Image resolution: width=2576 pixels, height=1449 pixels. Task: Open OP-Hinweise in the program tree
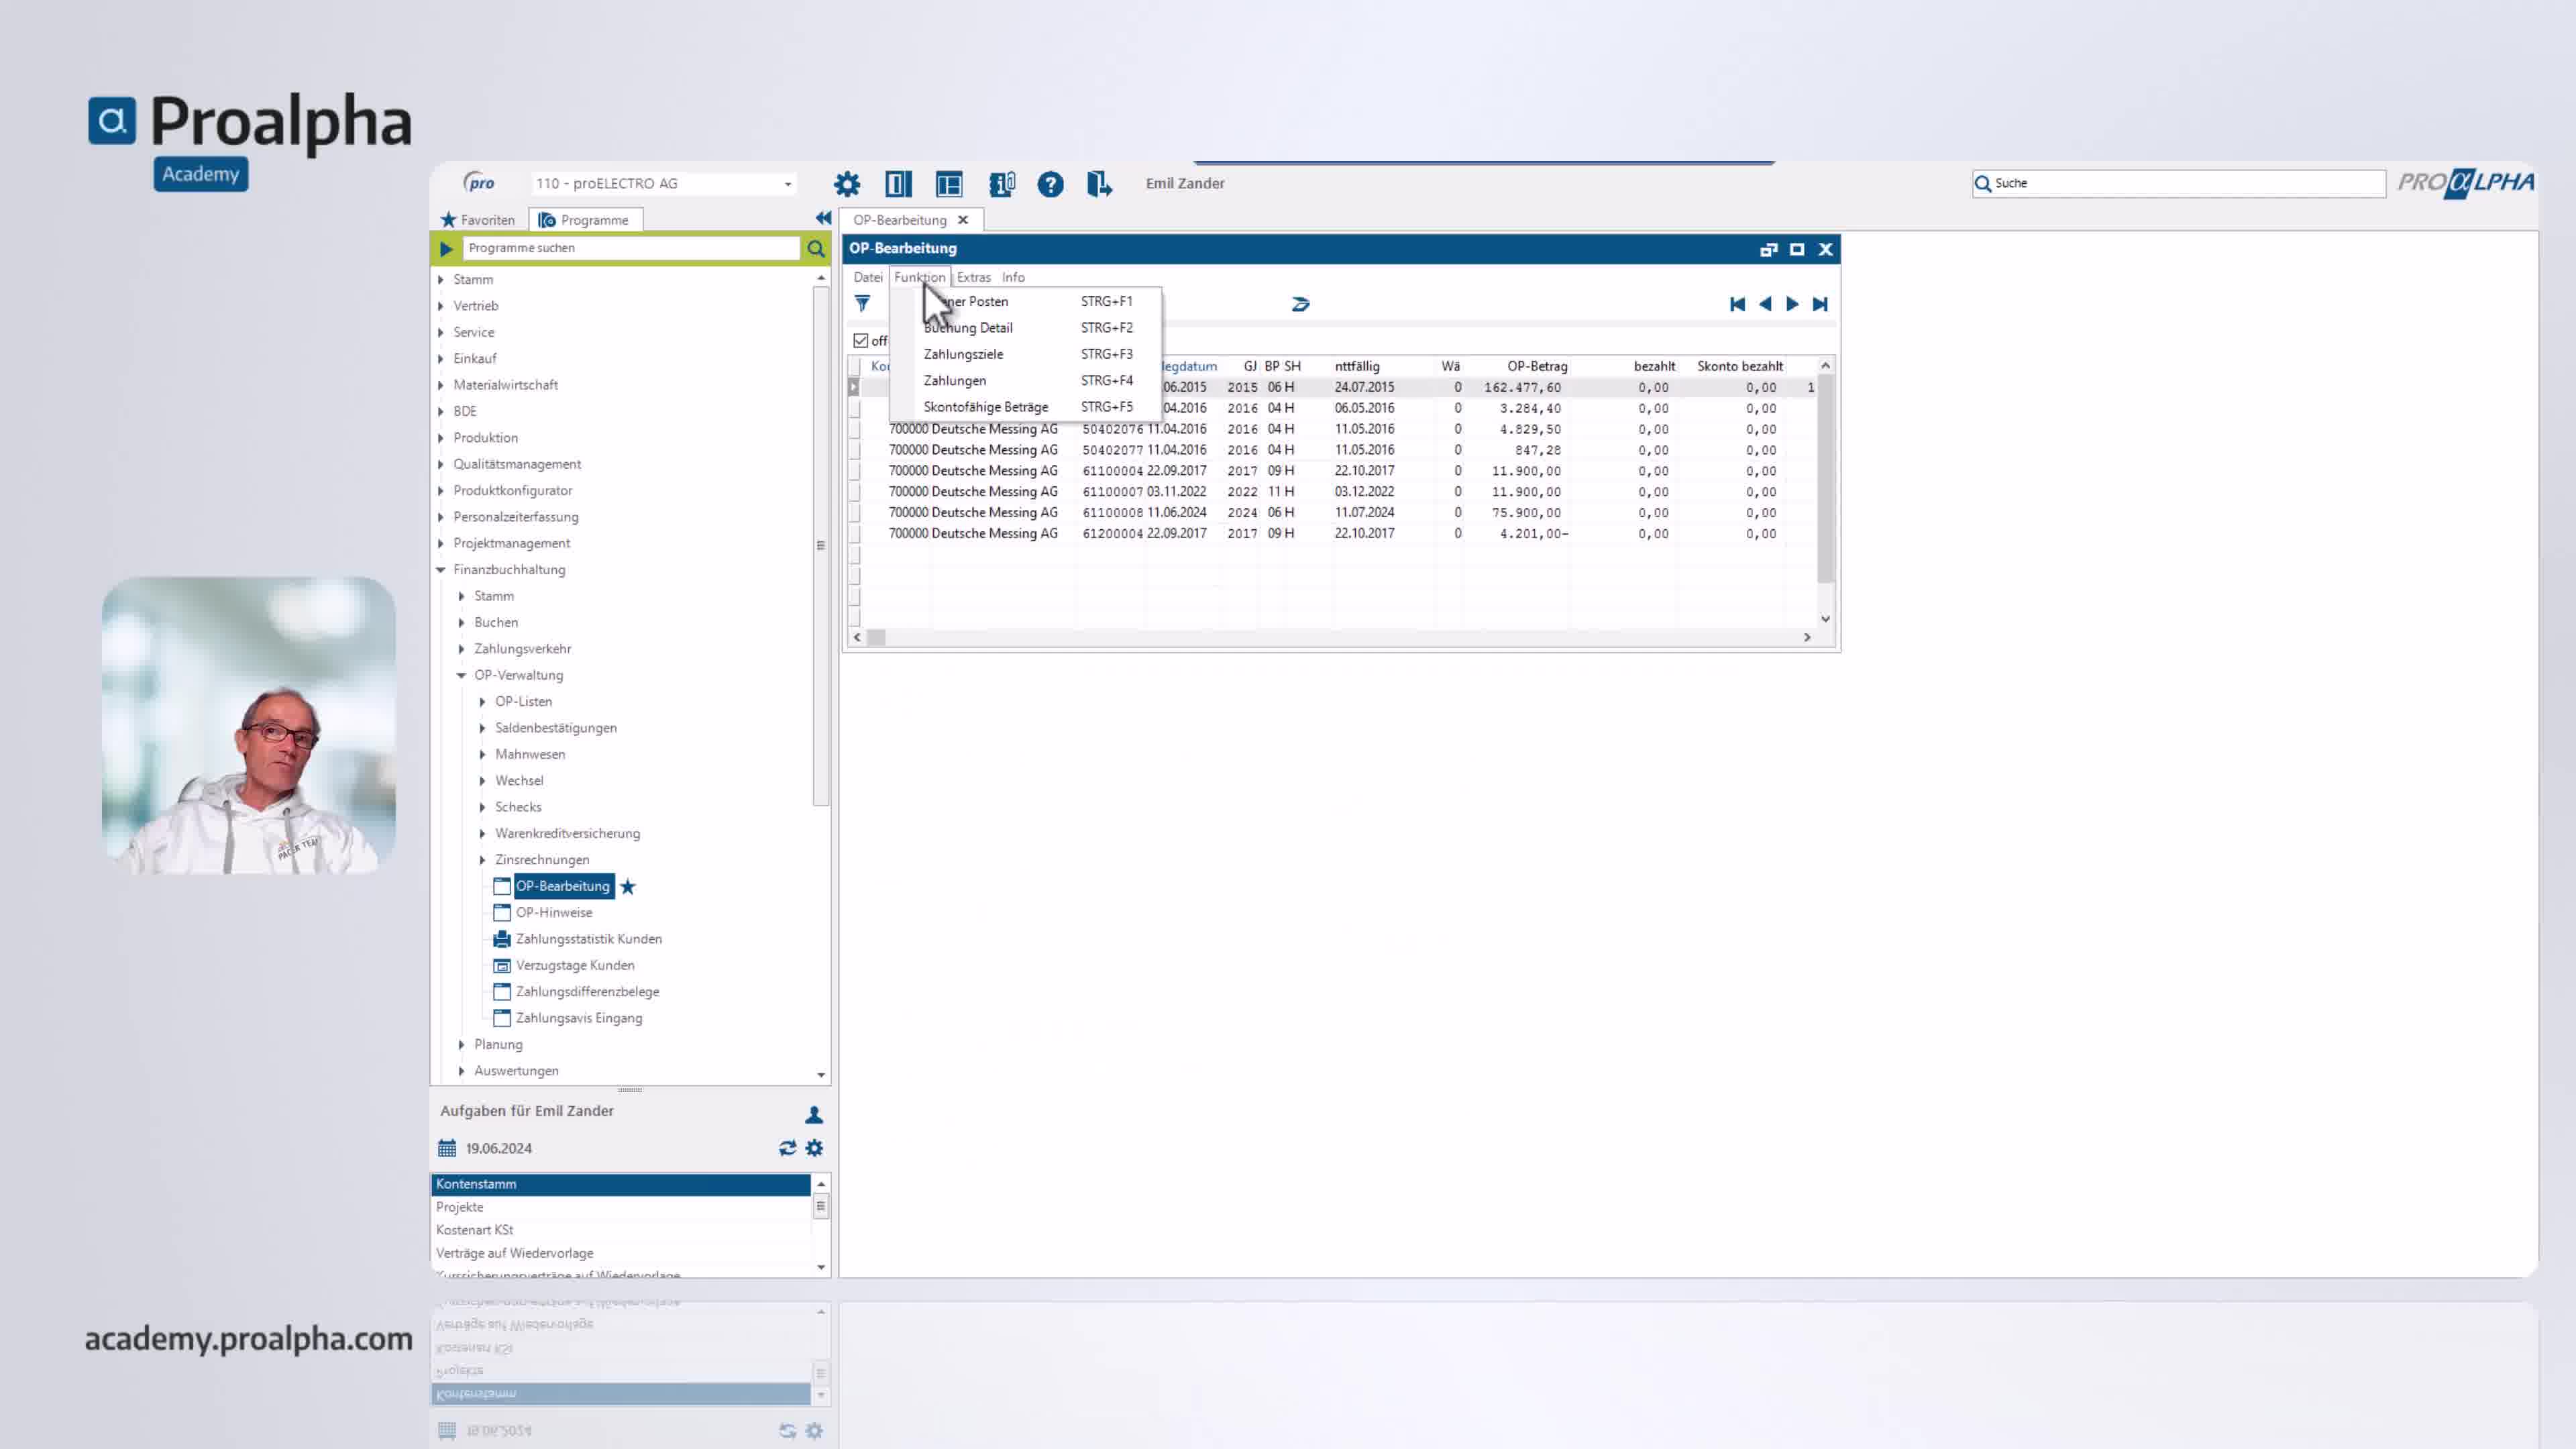point(554,912)
